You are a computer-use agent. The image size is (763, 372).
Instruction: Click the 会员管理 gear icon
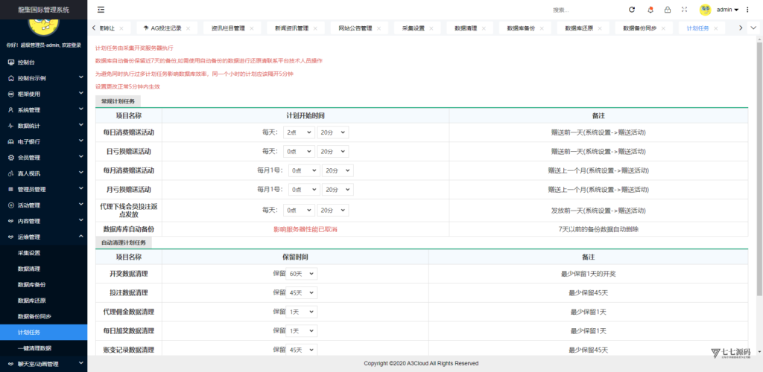(10, 158)
